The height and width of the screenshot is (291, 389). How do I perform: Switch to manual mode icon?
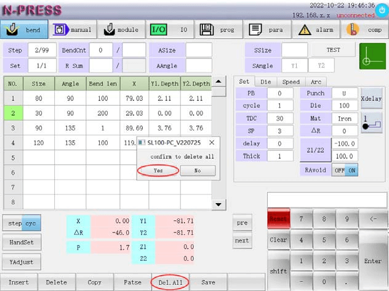point(73,29)
